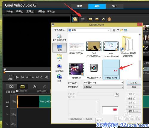Select the Final (1920x1080).avi file
The width and height of the screenshot is (149, 128).
(x=94, y=49)
